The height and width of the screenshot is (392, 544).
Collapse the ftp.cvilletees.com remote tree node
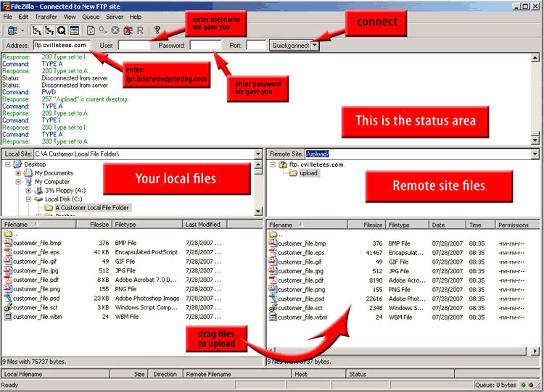coord(273,164)
